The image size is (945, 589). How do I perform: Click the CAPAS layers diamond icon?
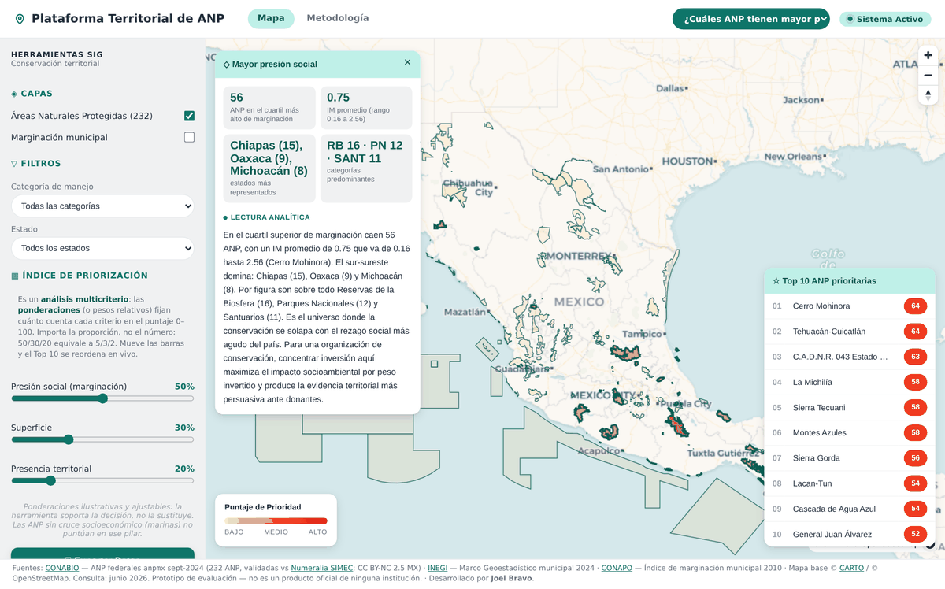[x=14, y=94]
